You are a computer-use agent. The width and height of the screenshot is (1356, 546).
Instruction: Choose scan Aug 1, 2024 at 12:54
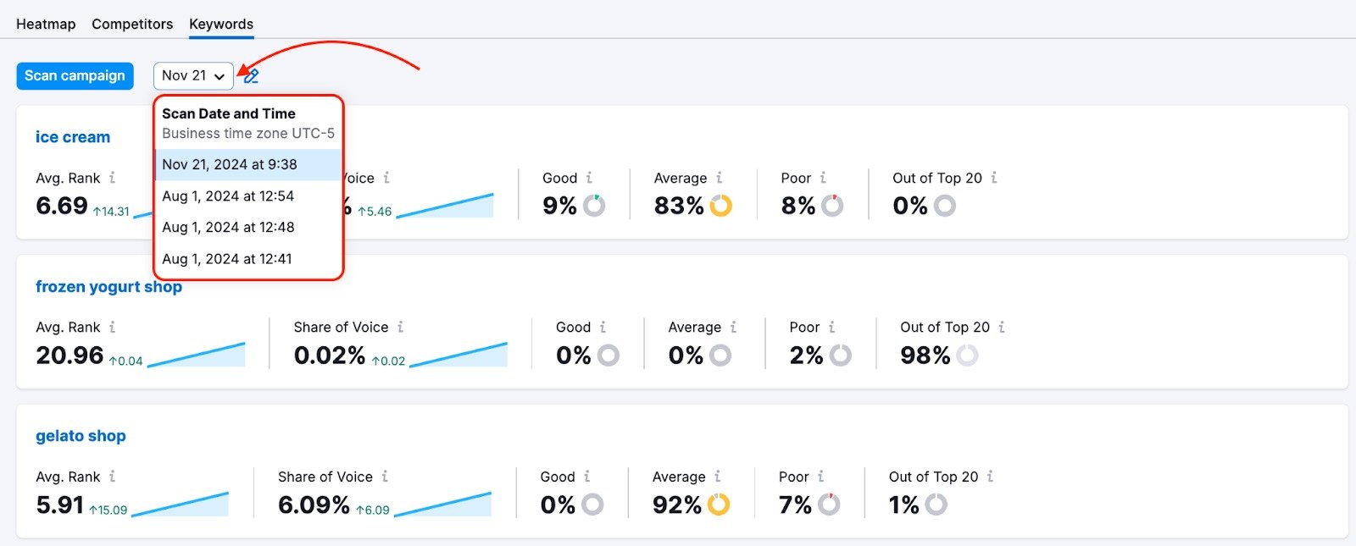(228, 196)
